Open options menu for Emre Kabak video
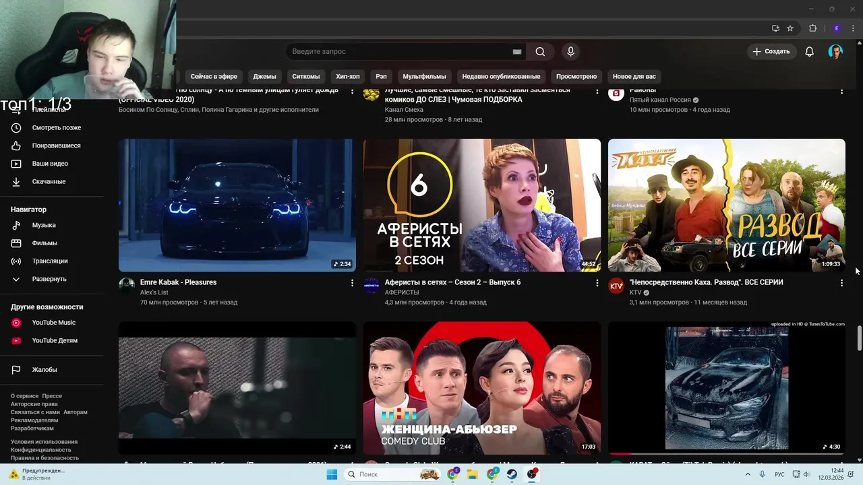 tap(352, 284)
